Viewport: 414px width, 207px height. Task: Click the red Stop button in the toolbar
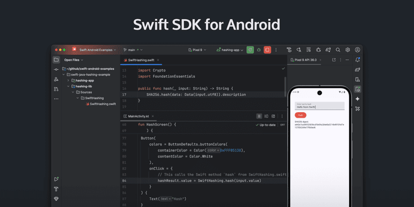click(x=267, y=50)
